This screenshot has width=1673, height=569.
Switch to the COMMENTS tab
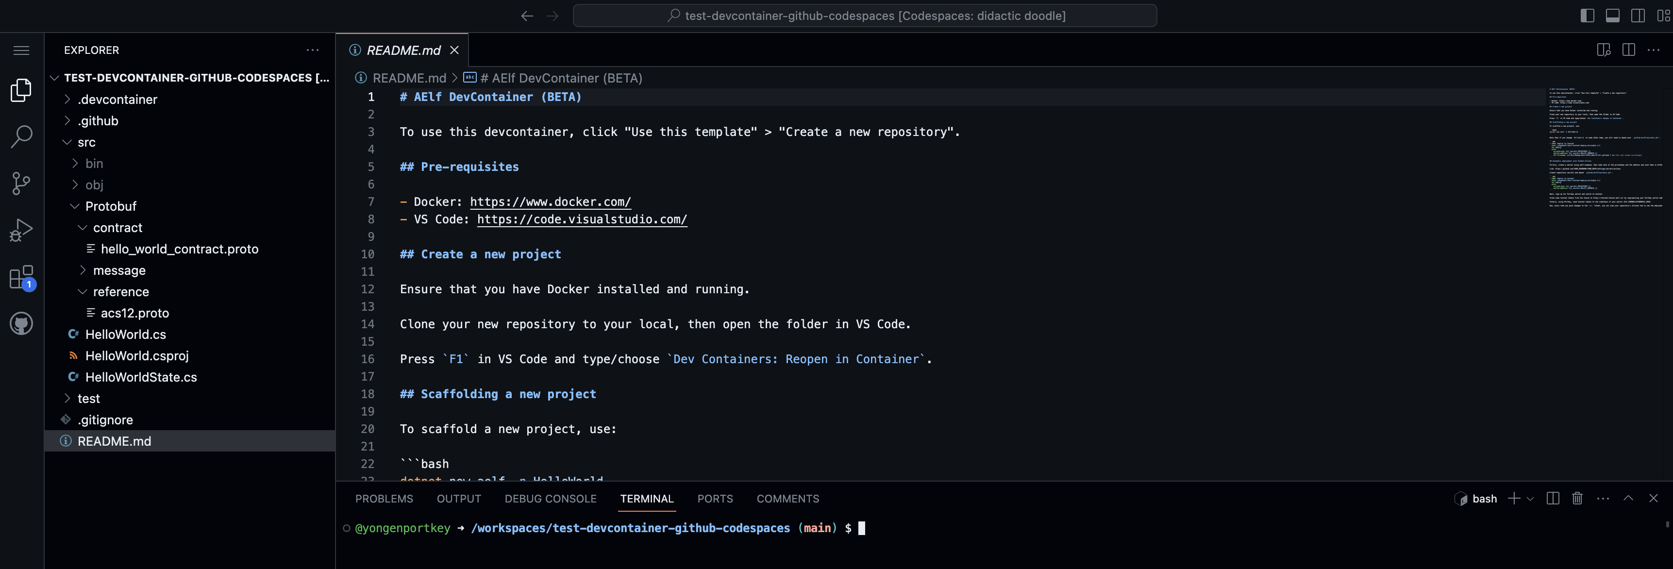788,498
